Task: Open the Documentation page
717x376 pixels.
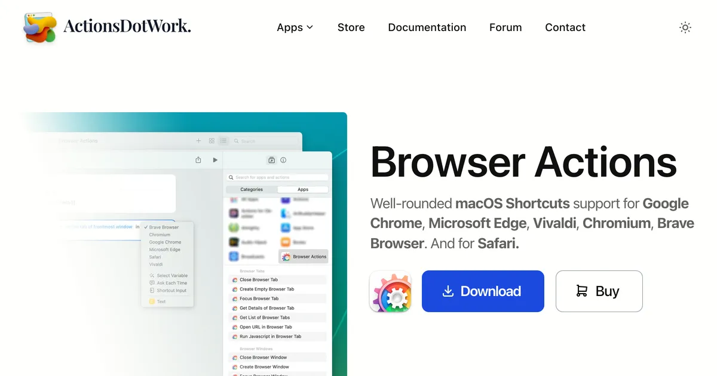Action: 427,27
